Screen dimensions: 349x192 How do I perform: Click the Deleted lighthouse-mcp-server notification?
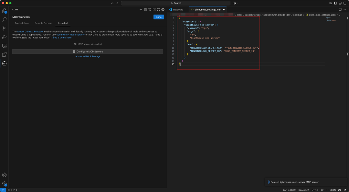tap(306, 182)
